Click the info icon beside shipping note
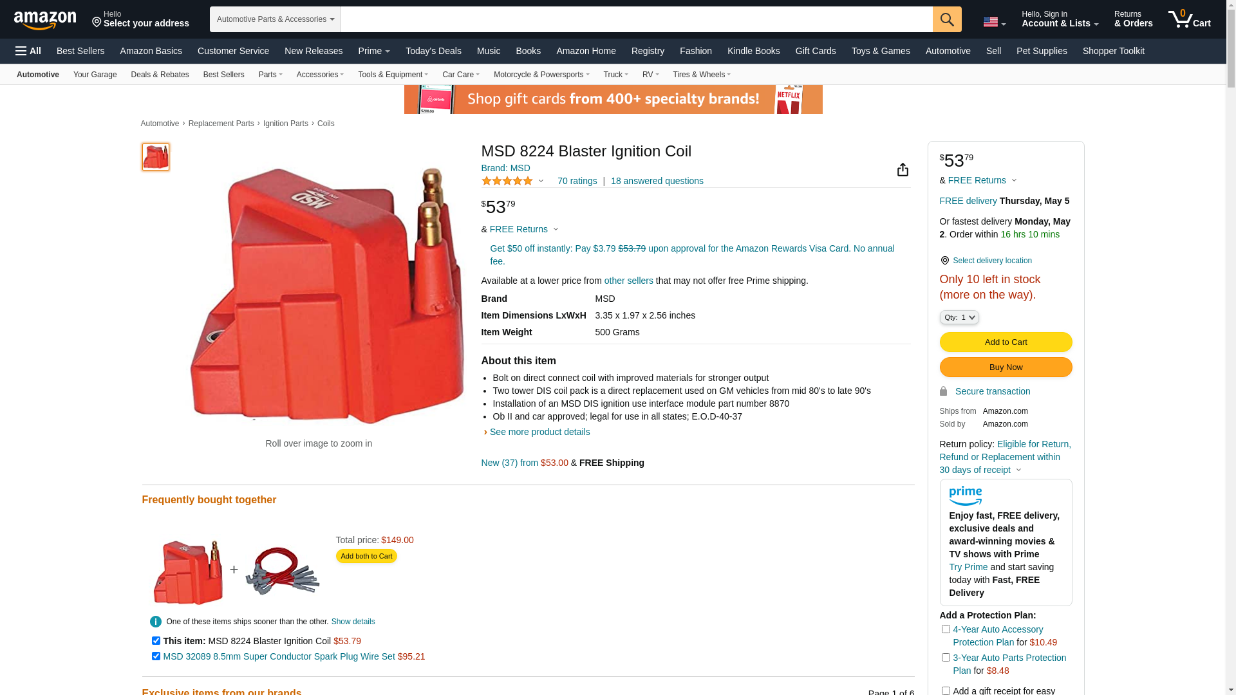The image size is (1236, 695). tap(156, 622)
